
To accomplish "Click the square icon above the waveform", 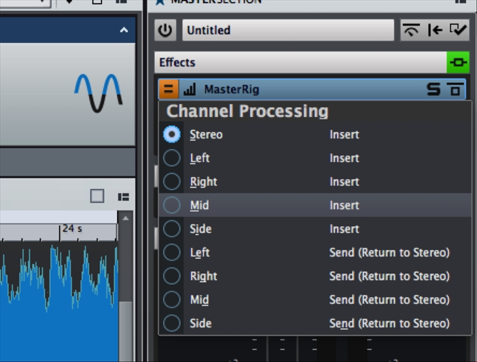I will (x=97, y=196).
